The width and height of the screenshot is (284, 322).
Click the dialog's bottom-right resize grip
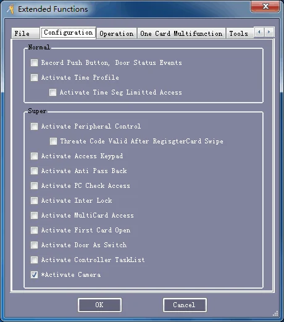coord(275,313)
